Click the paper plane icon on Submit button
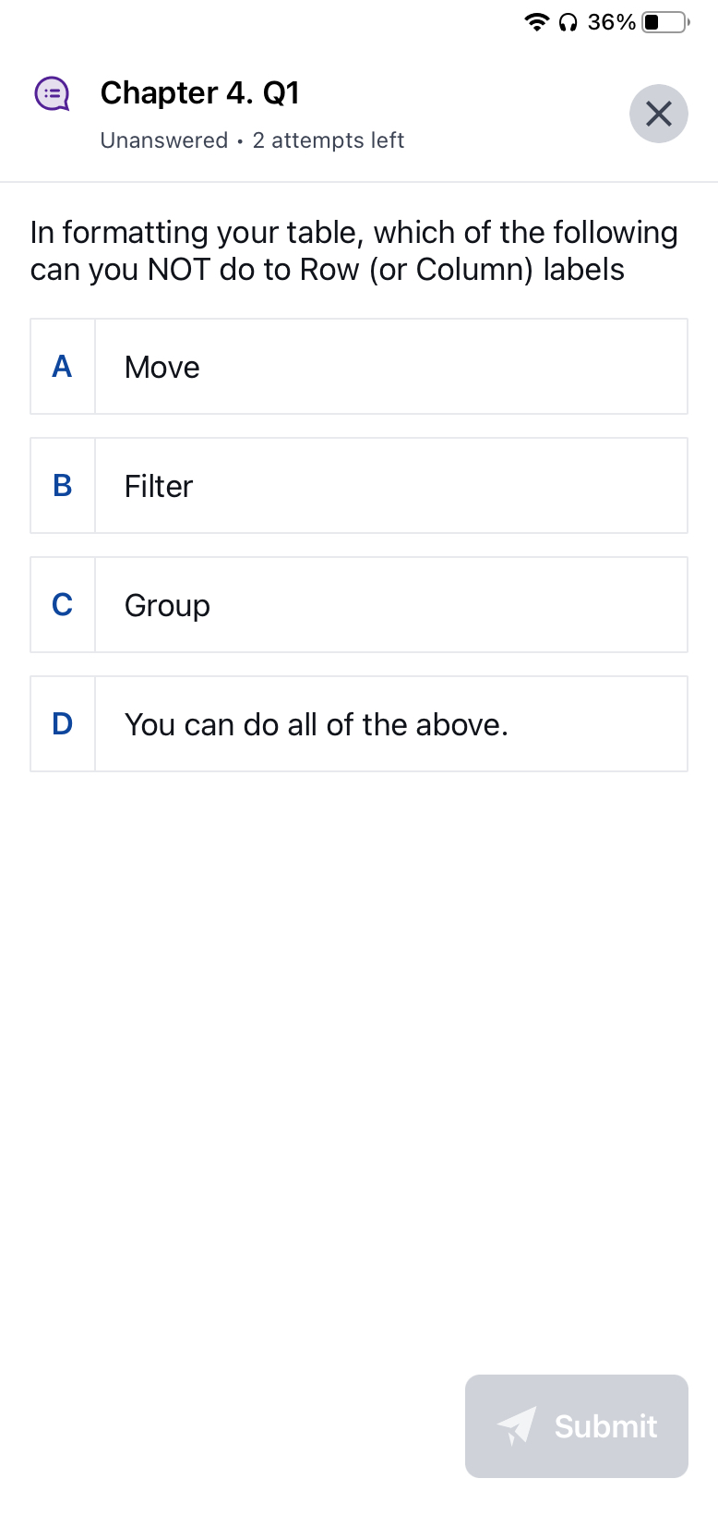Image resolution: width=718 pixels, height=1515 pixels. [517, 1425]
